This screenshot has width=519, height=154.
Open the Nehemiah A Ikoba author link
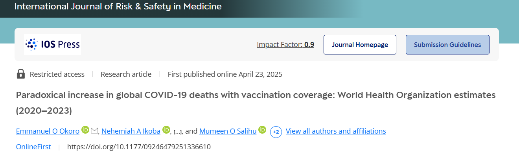[131, 131]
